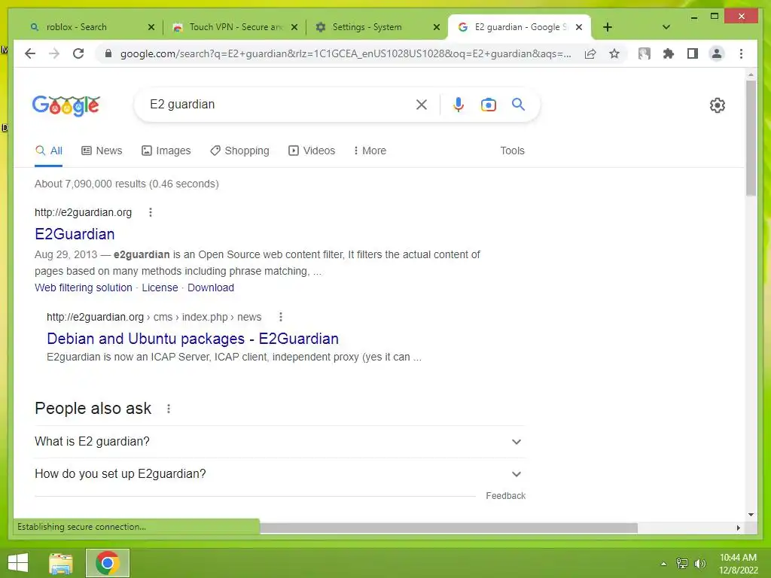Click the Google holiday logo
Image resolution: width=771 pixels, height=578 pixels.
[x=66, y=105]
